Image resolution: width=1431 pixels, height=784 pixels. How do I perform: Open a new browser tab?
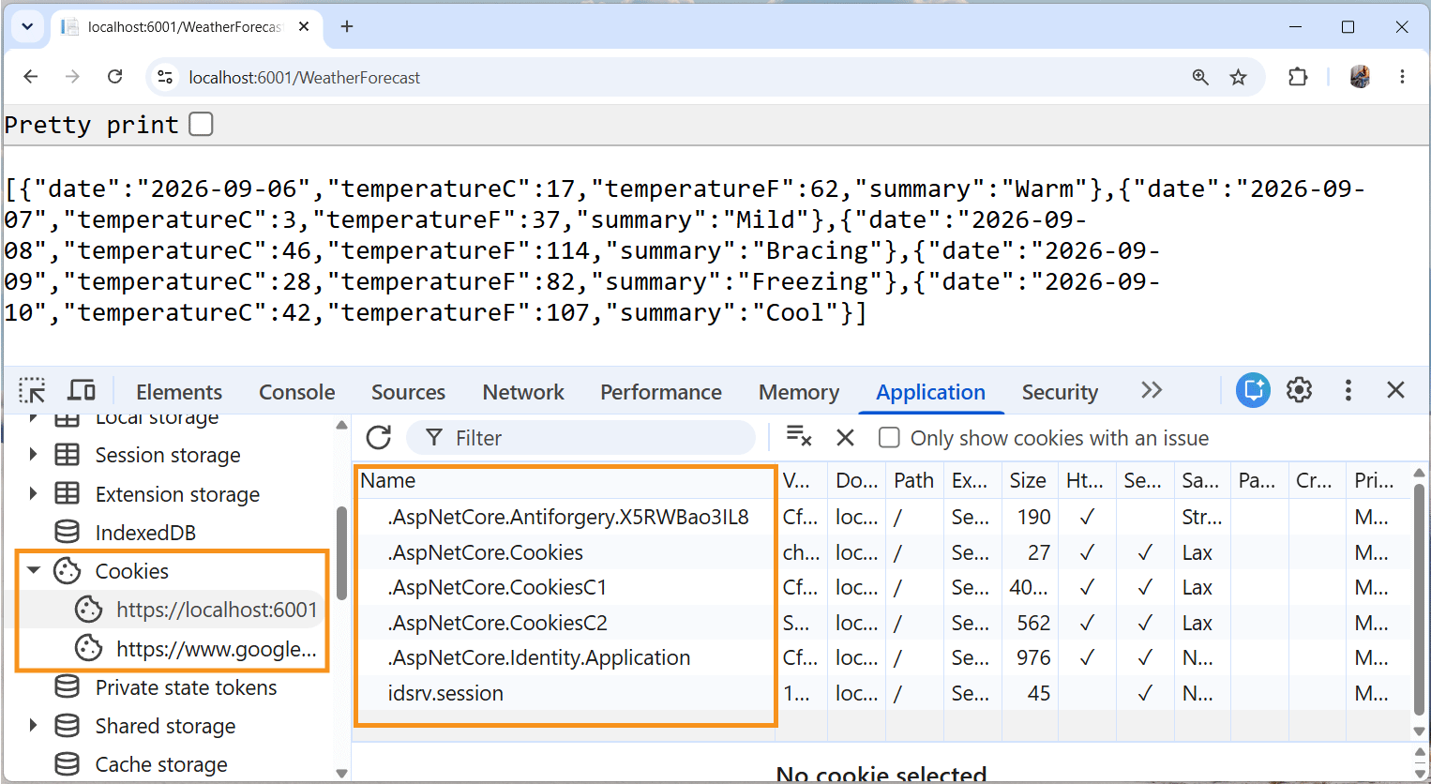click(x=347, y=26)
